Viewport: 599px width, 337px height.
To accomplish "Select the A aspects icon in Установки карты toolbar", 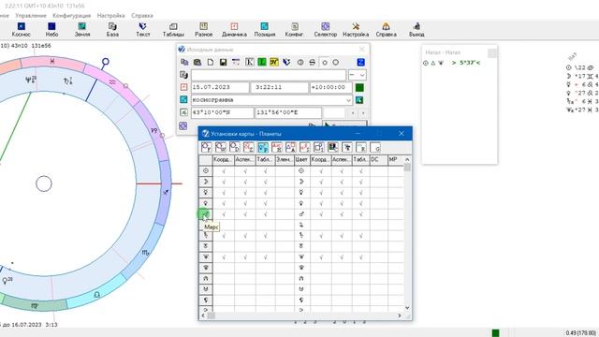I will coord(291,148).
